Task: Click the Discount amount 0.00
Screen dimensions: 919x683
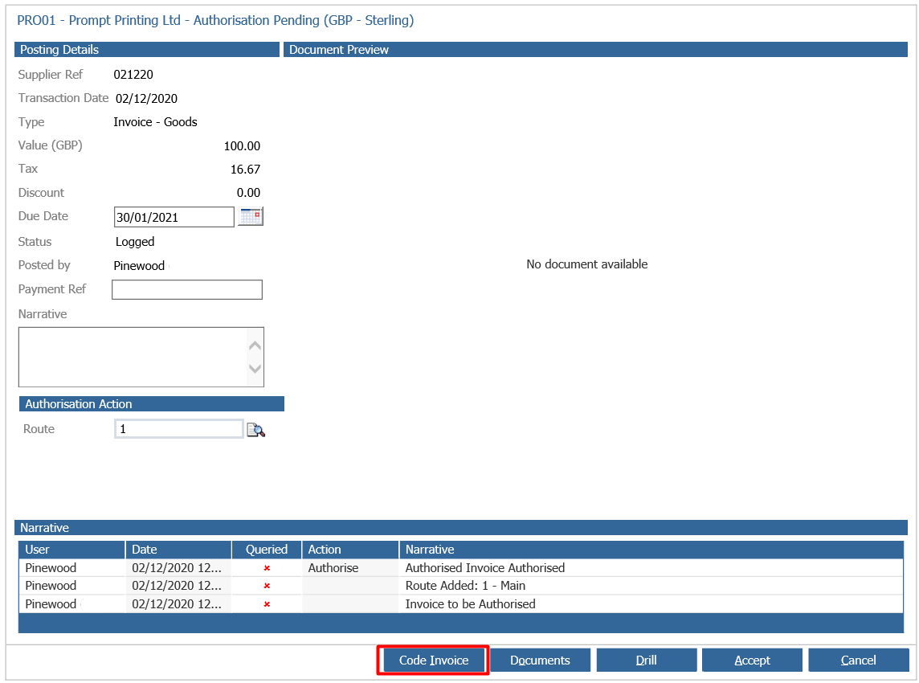Action: [248, 193]
